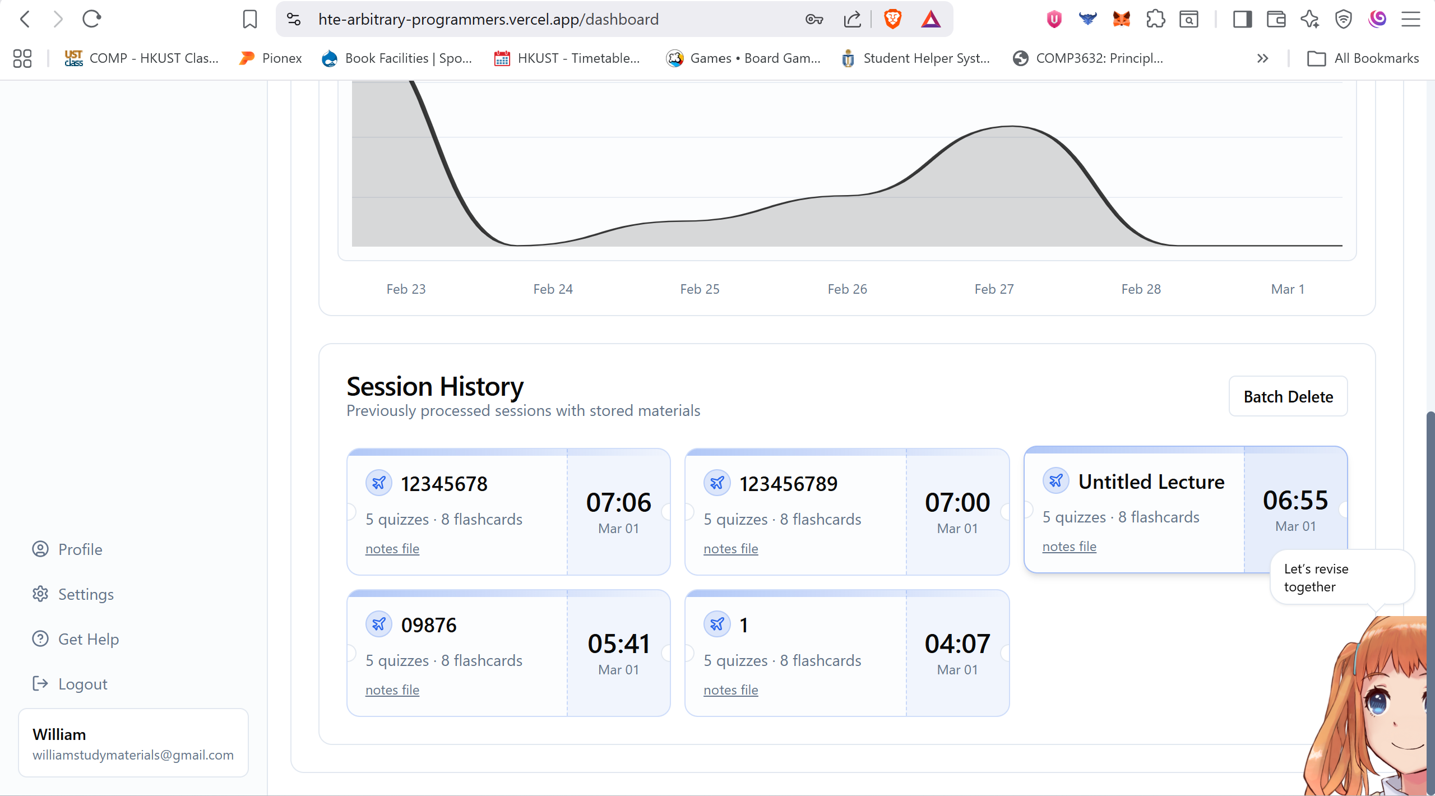
Task: Open the Brave VPN shield icon
Action: tap(1344, 20)
